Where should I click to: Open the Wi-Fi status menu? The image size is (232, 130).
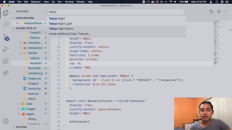171,2
